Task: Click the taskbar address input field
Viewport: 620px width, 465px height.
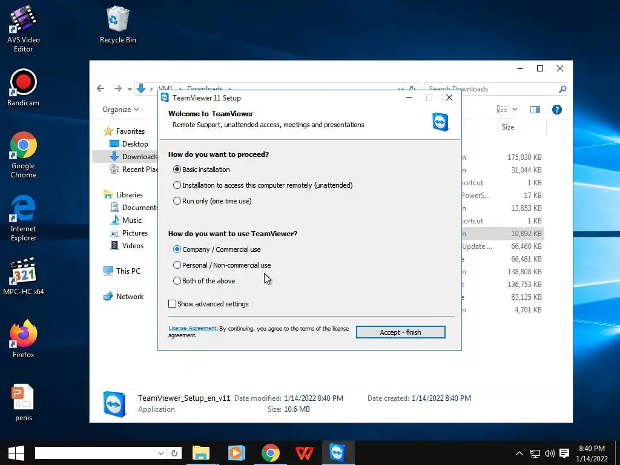Action: [x=96, y=453]
